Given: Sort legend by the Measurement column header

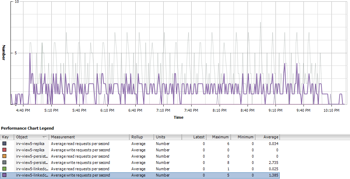Looking at the screenshot, I should coord(89,137).
